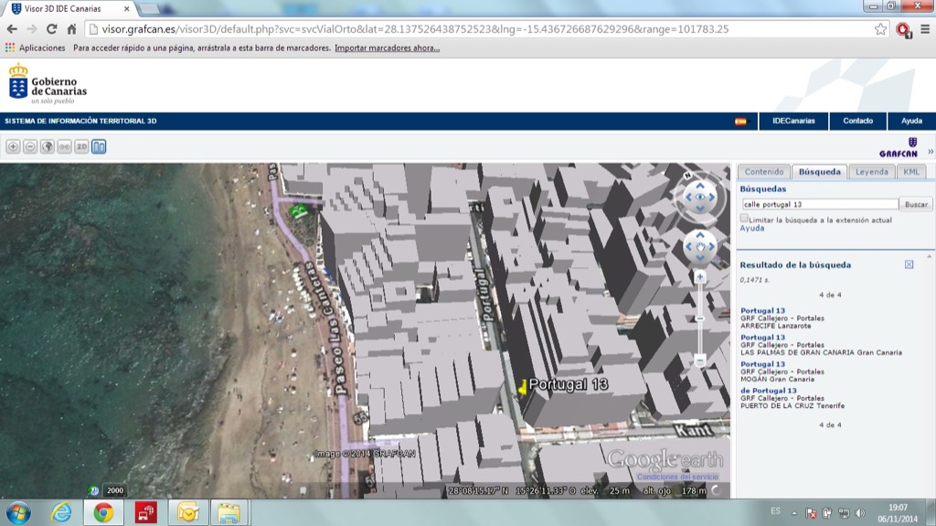
Task: Close the search results with X icon
Action: pyautogui.click(x=909, y=264)
